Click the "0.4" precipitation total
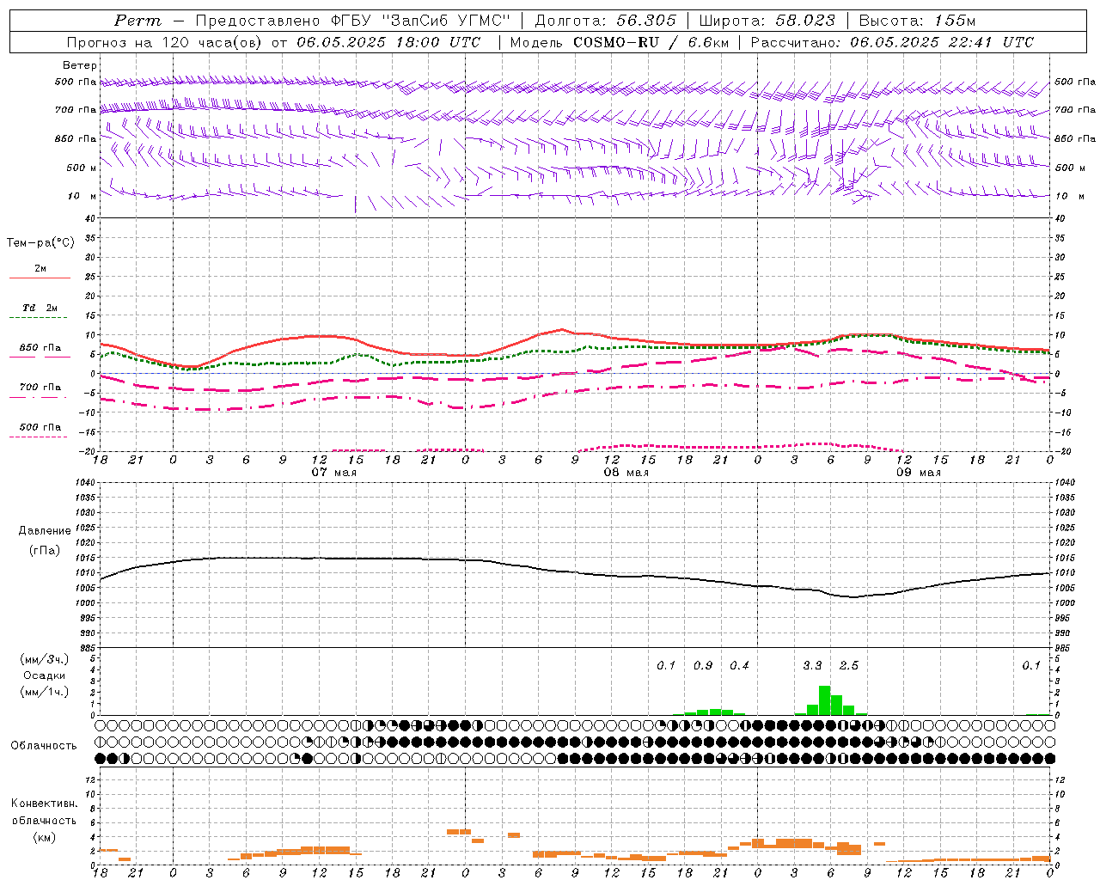 [x=739, y=665]
